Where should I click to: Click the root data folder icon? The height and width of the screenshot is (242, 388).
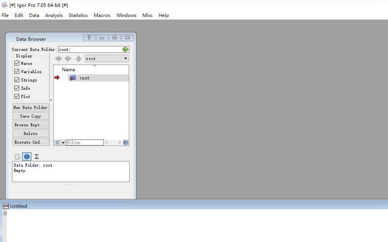[73, 78]
